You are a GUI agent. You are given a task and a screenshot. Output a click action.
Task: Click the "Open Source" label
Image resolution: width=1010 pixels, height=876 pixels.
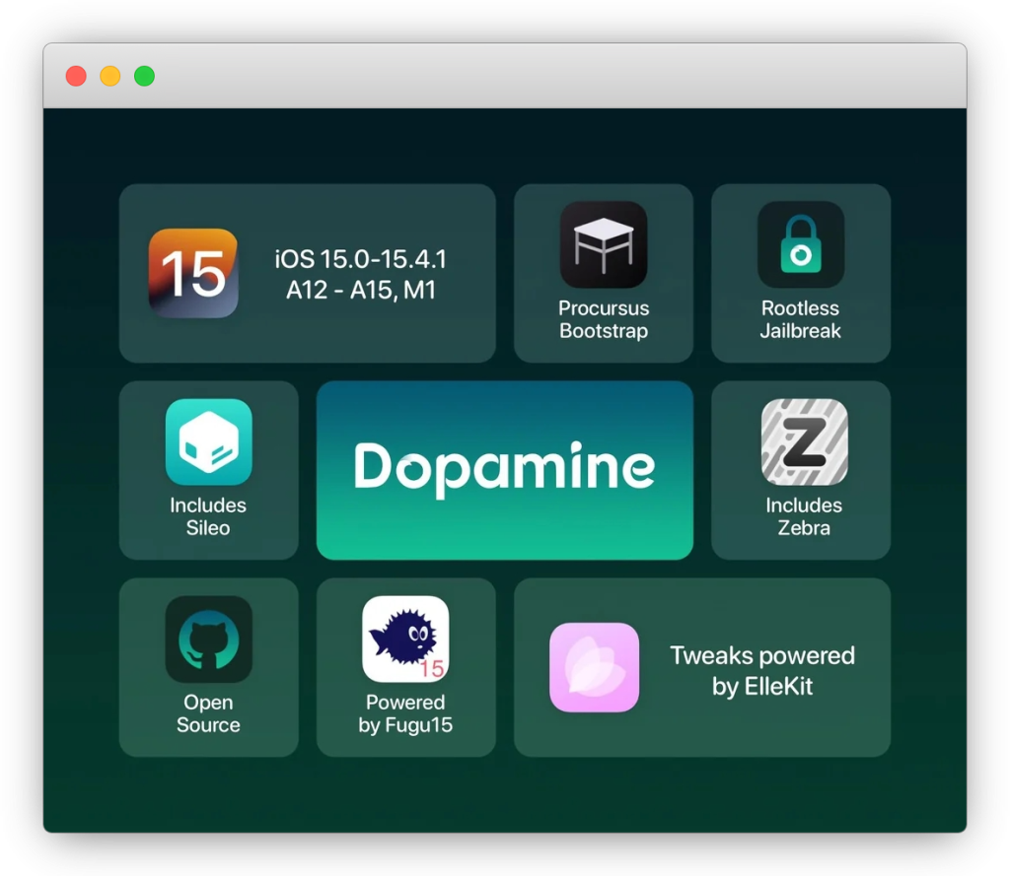[x=208, y=713]
